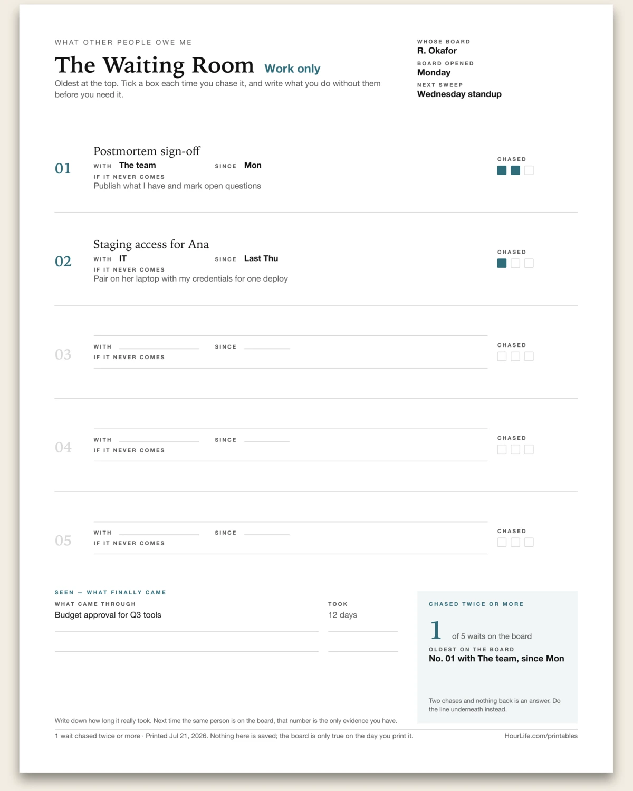Click the big '1' chased-twice count
Screen dimensions: 633x791
point(436,630)
